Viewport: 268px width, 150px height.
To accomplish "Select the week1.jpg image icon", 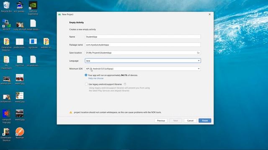I will (20, 78).
